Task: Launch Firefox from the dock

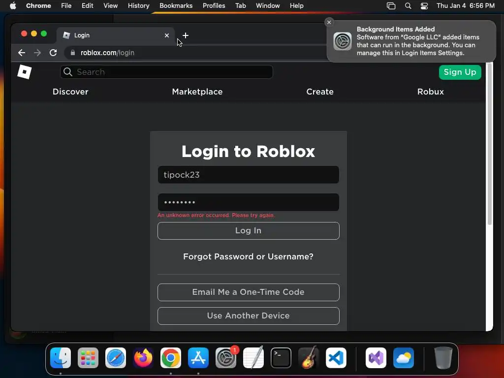Action: [x=143, y=358]
